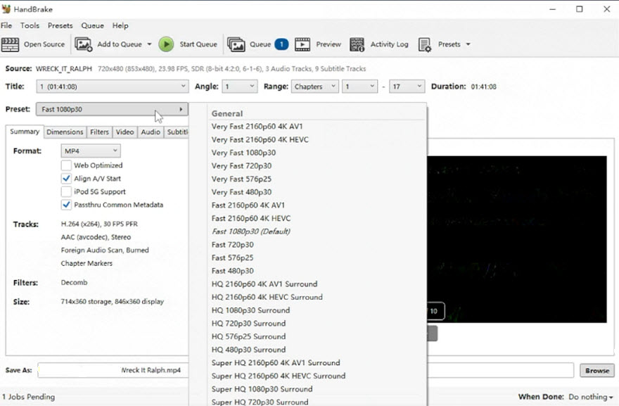Click the HandBrake app logo icon
Viewport: 619px width, 406px height.
tap(6, 8)
